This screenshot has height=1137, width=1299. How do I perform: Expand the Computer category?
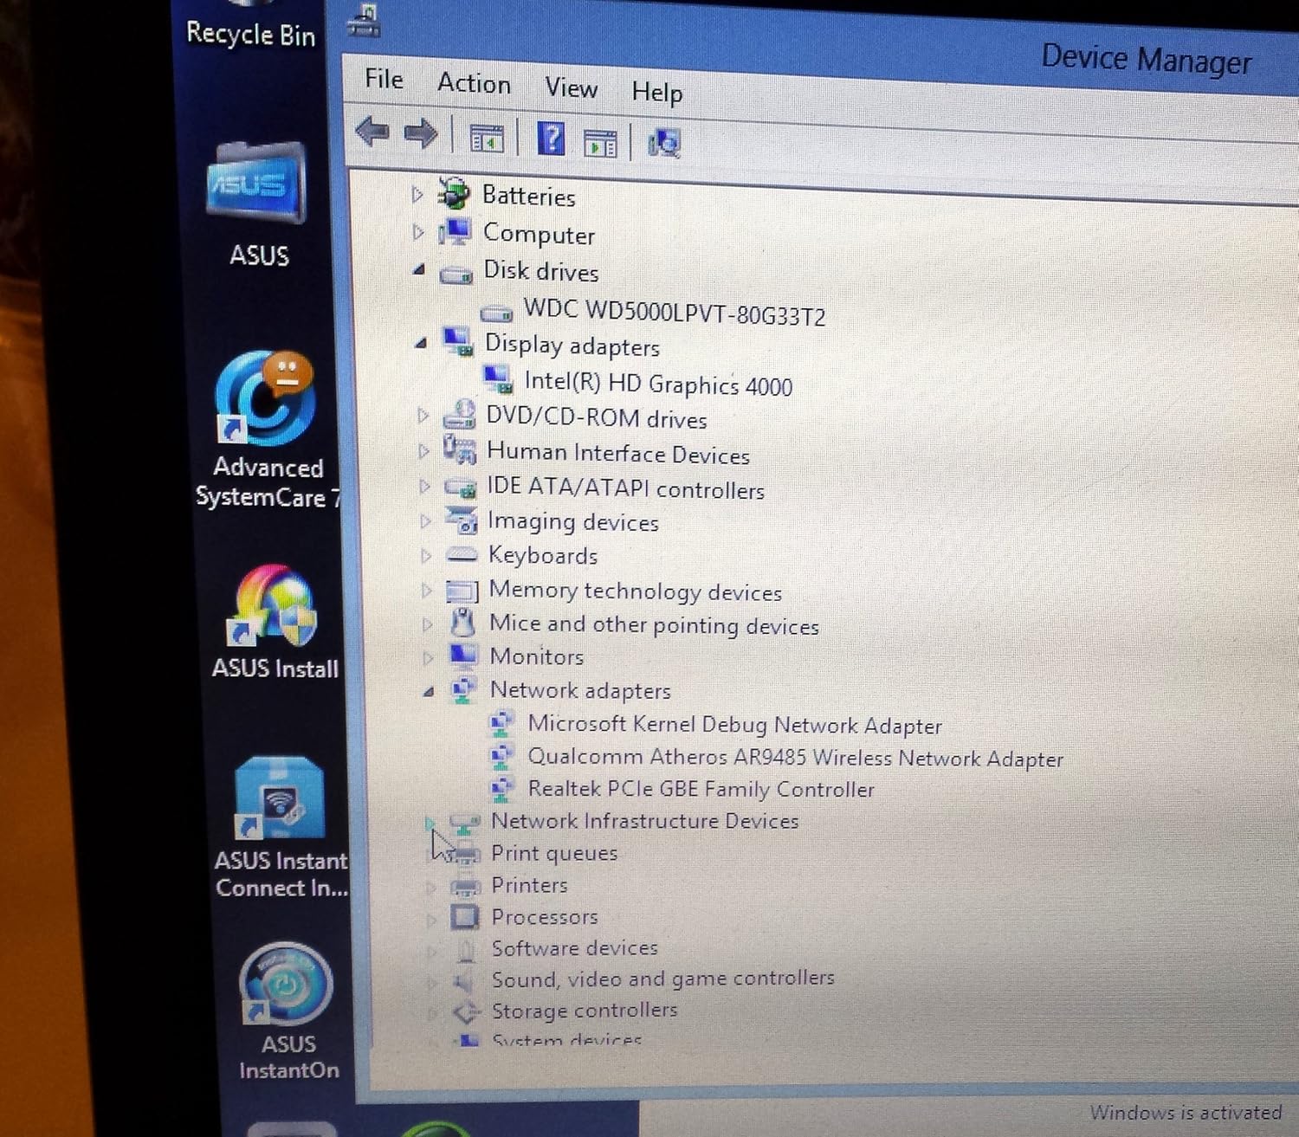(x=418, y=232)
